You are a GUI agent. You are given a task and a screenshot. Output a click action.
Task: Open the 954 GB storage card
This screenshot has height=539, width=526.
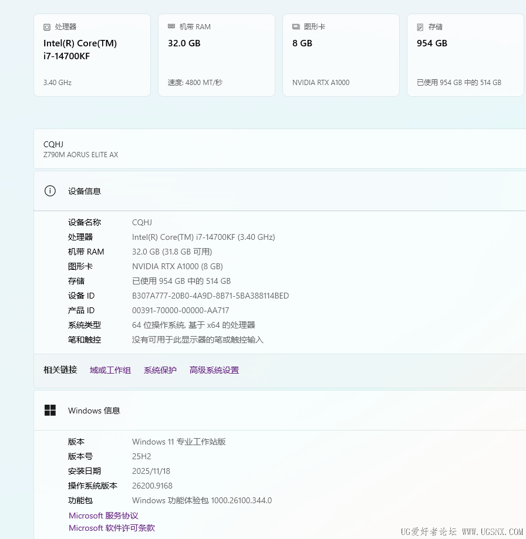point(466,55)
